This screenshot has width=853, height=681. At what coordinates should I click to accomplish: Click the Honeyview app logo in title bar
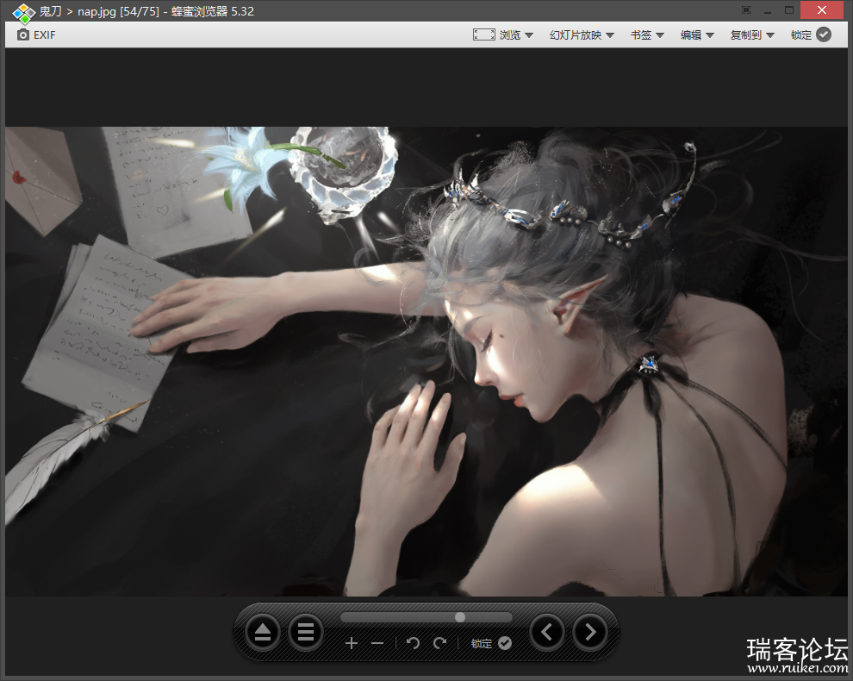click(23, 12)
